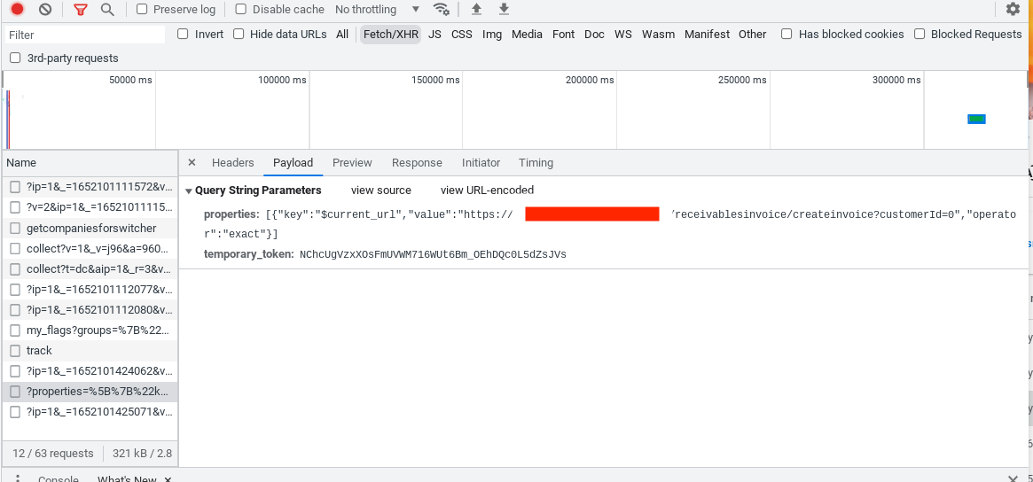
Task: Tick checkbox beside track request
Action: click(x=15, y=350)
